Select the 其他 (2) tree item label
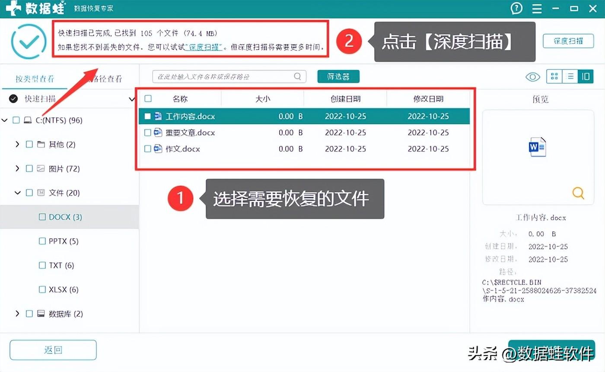 click(x=62, y=144)
